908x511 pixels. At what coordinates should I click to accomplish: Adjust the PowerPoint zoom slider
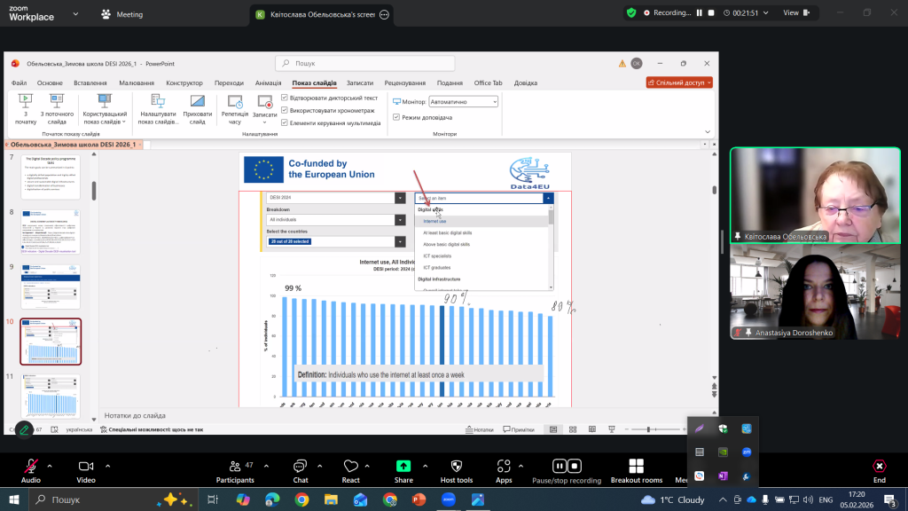tap(648, 429)
